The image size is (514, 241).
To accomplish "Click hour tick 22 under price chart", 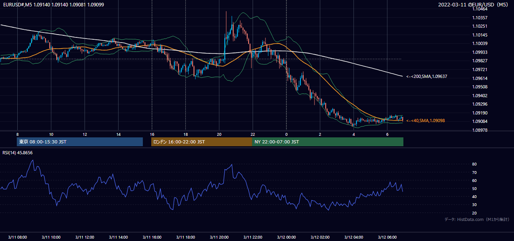I will click(x=253, y=134).
